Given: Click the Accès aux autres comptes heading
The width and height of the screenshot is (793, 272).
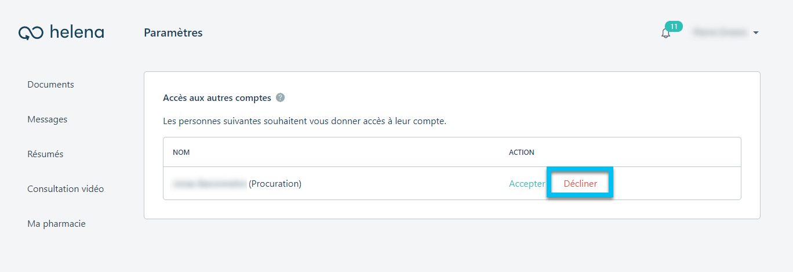Looking at the screenshot, I should (217, 98).
